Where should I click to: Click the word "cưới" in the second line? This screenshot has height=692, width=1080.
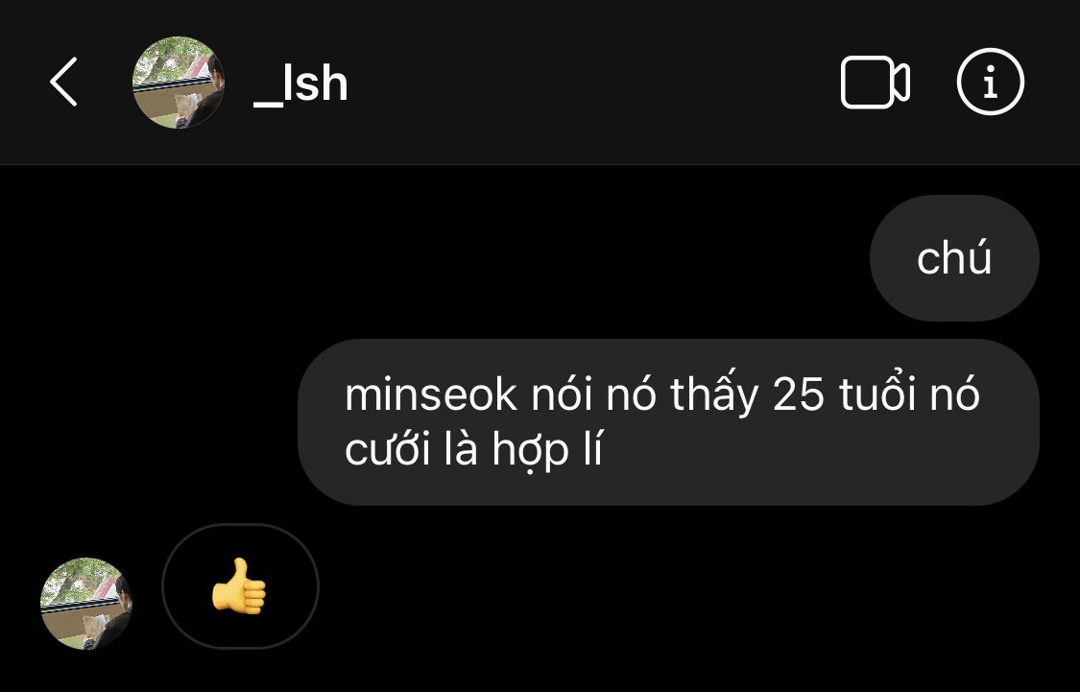(x=387, y=452)
